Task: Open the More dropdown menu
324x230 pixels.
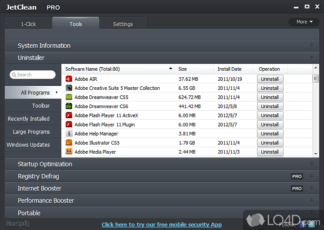Action: (304, 22)
